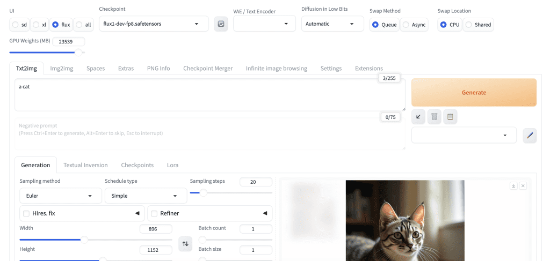
Task: Select the sd UI preset
Action: (20, 25)
